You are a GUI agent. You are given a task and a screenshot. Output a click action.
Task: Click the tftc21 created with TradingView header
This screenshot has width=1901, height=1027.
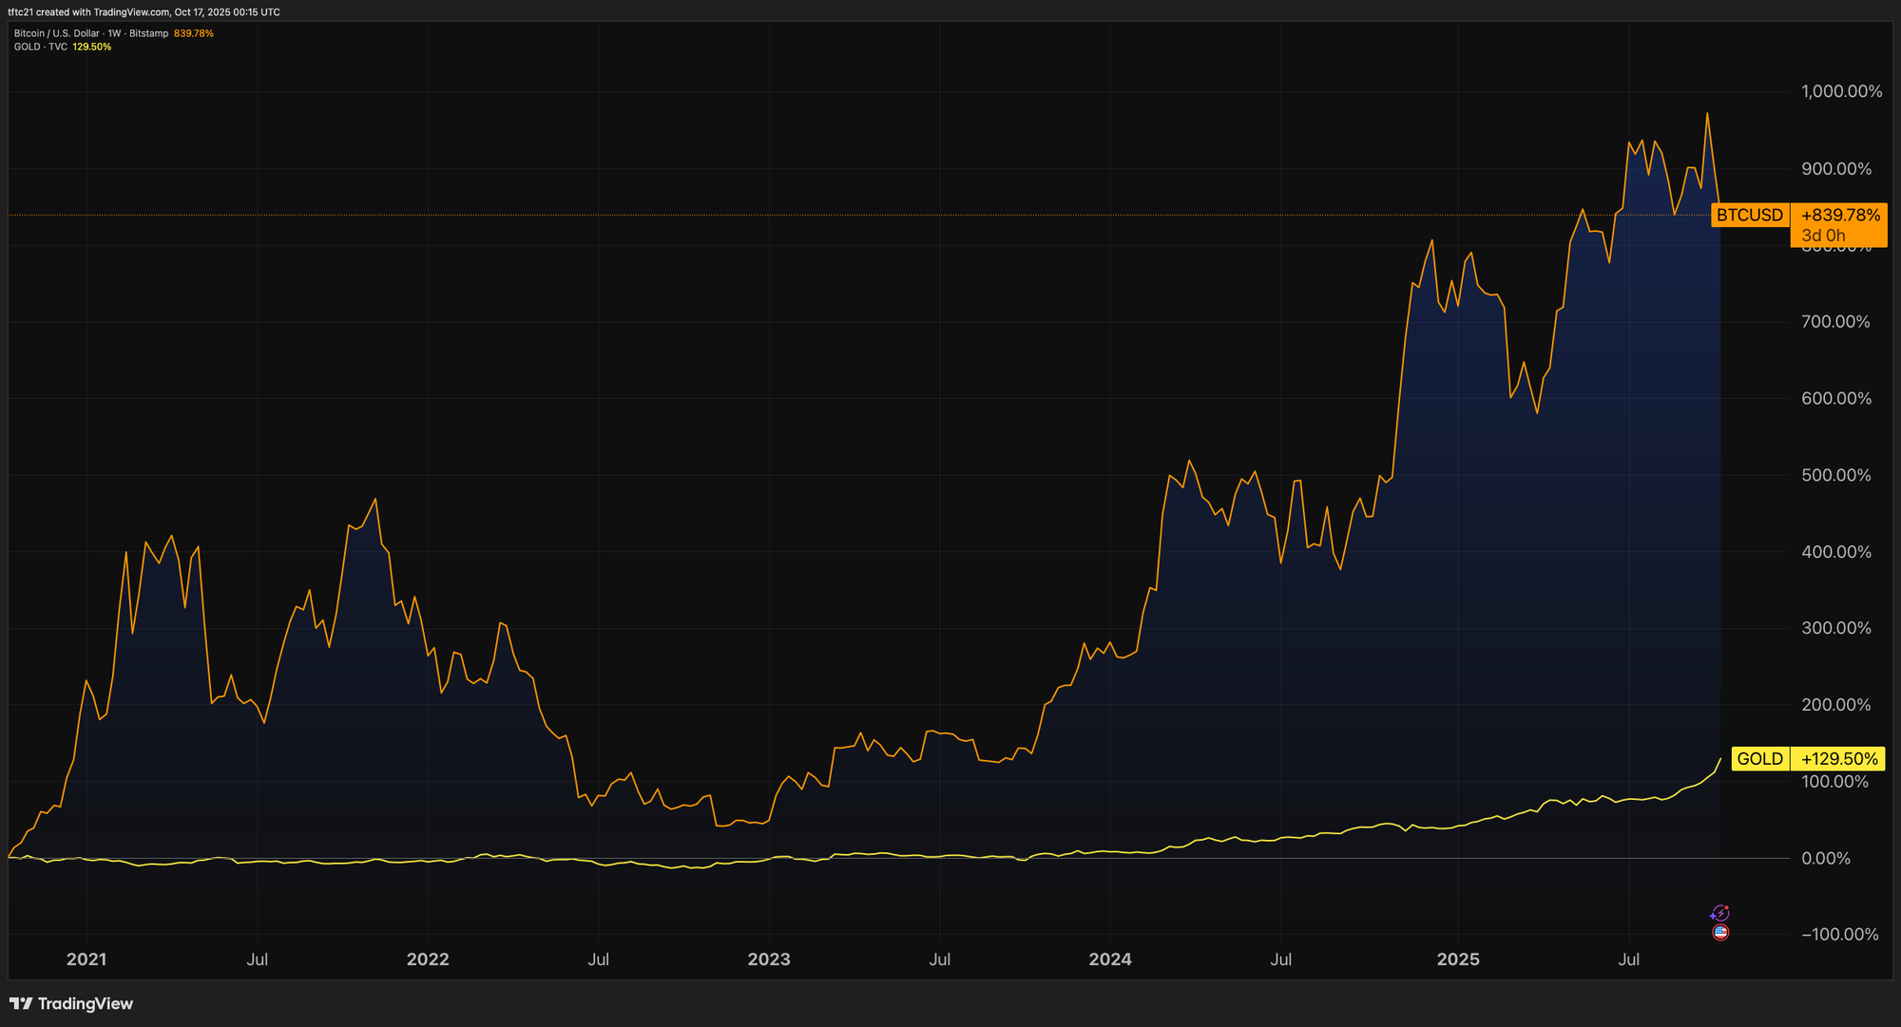pos(144,12)
